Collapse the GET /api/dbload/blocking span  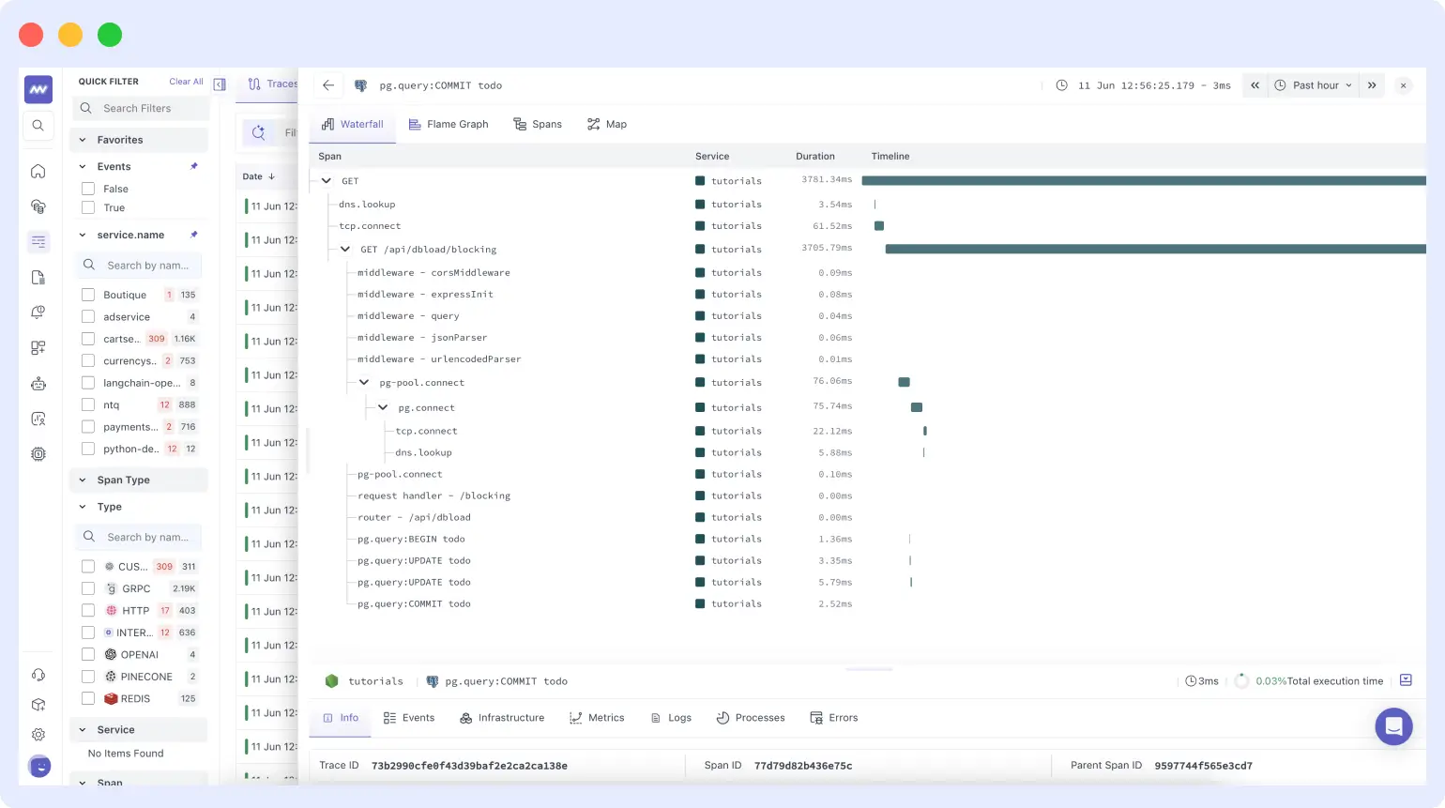345,250
